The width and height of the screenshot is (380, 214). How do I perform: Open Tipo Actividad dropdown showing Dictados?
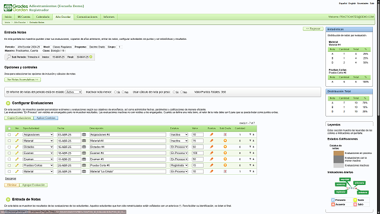coord(38,147)
